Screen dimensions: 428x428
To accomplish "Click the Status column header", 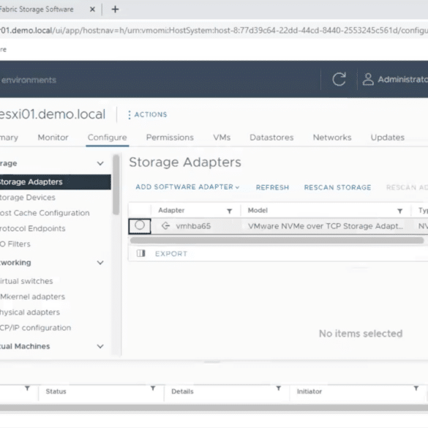I will point(56,391).
